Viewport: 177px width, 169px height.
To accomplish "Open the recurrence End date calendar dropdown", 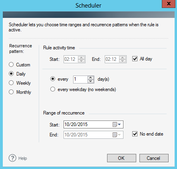I will pyautogui.click(x=117, y=135).
